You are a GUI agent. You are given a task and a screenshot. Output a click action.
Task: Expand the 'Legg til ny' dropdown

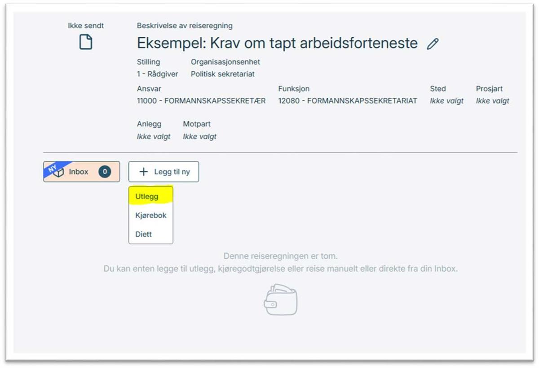[x=164, y=171]
